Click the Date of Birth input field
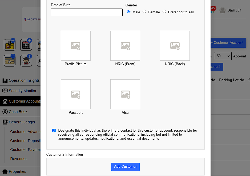The image size is (250, 176). (x=87, y=12)
